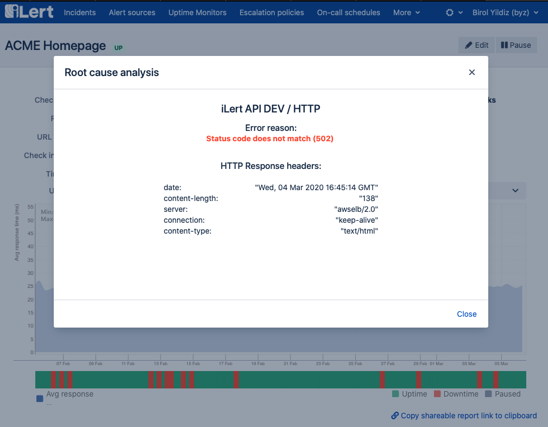Select the date header value text
The width and height of the screenshot is (548, 427).
(316, 187)
